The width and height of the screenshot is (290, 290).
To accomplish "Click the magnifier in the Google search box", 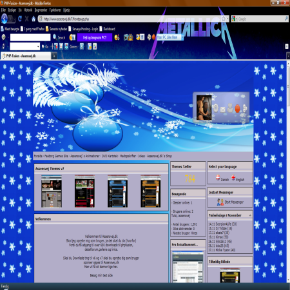I will pos(286,19).
